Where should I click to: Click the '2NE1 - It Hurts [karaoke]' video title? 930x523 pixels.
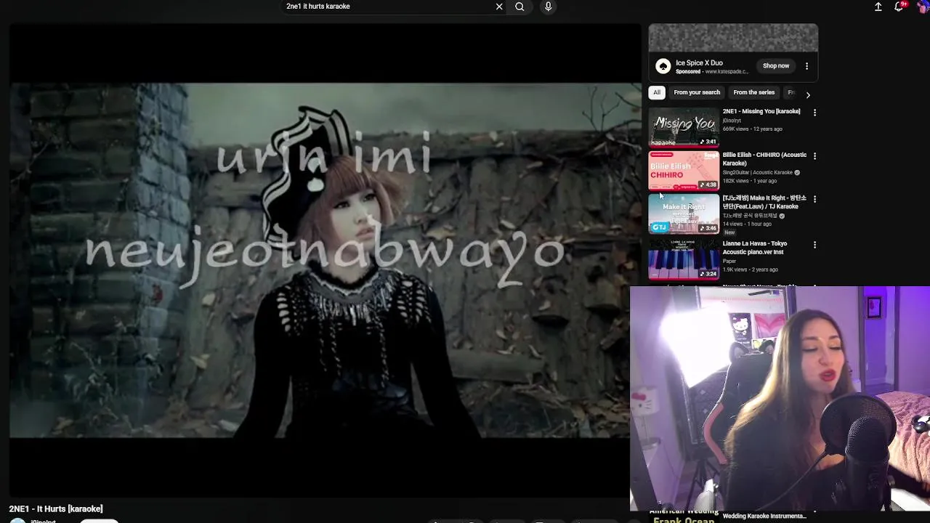point(56,509)
